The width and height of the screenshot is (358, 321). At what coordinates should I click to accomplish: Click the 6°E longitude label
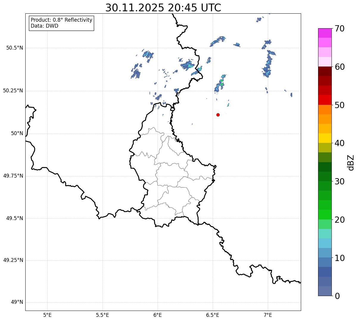(x=158, y=315)
